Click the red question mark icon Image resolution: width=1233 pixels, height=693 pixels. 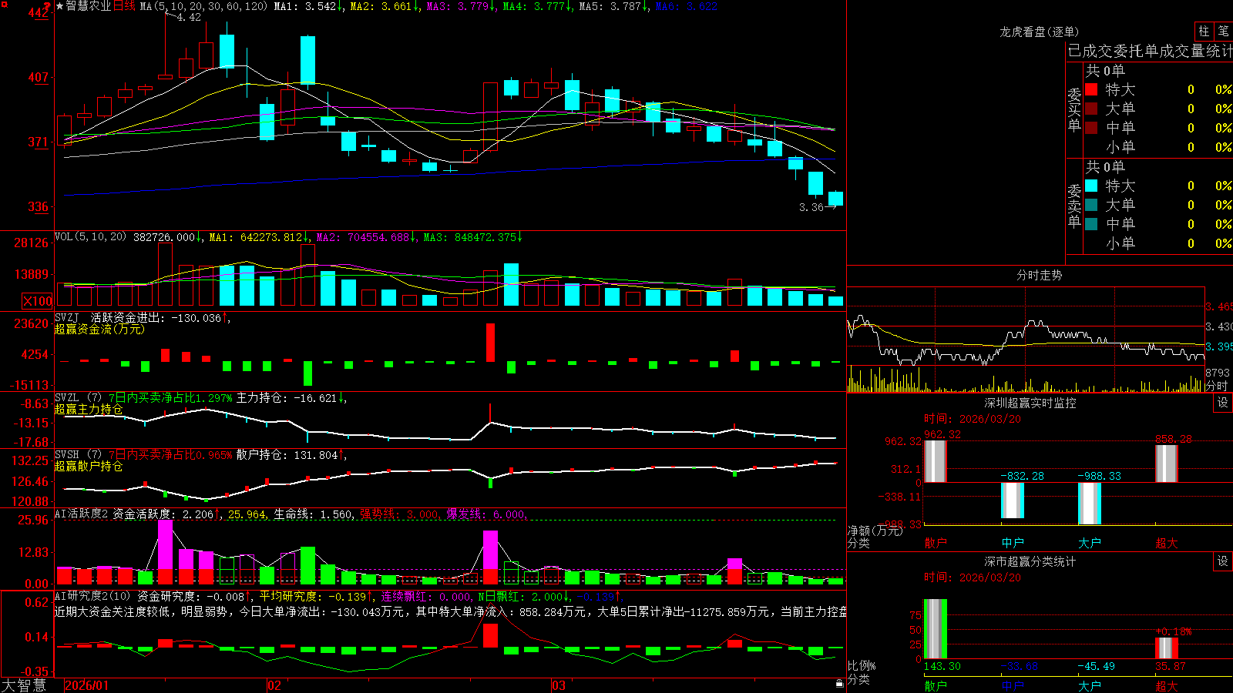coord(47,7)
